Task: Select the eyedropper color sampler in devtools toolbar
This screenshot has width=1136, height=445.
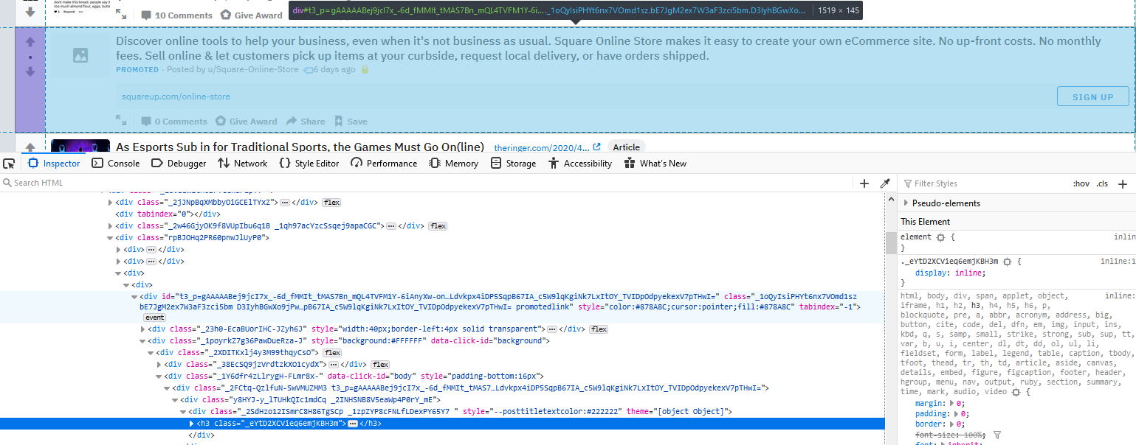Action: pyautogui.click(x=884, y=183)
